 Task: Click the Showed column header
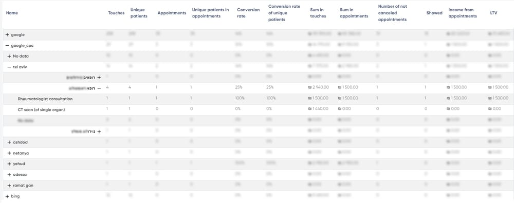[x=434, y=13]
